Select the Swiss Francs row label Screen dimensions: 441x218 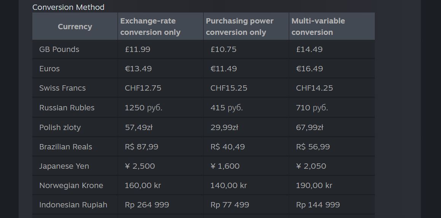[x=62, y=88]
